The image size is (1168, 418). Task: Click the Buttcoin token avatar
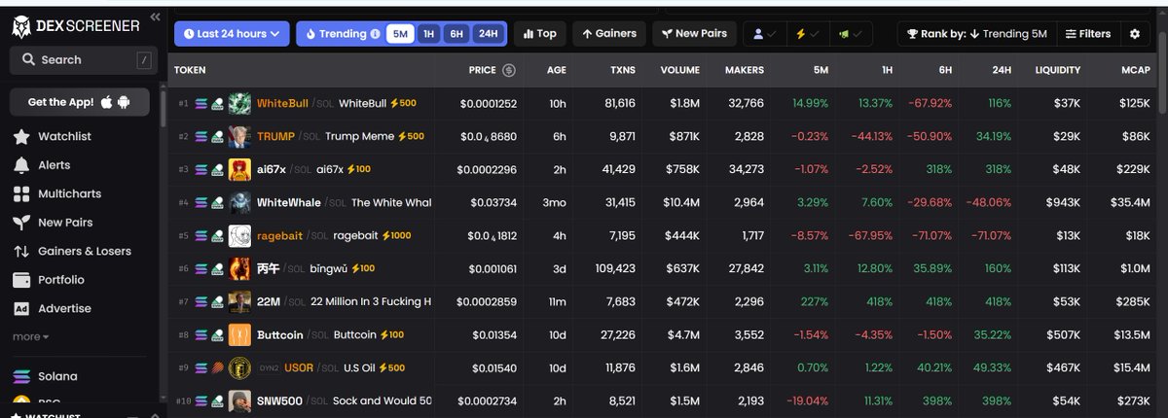pyautogui.click(x=239, y=335)
